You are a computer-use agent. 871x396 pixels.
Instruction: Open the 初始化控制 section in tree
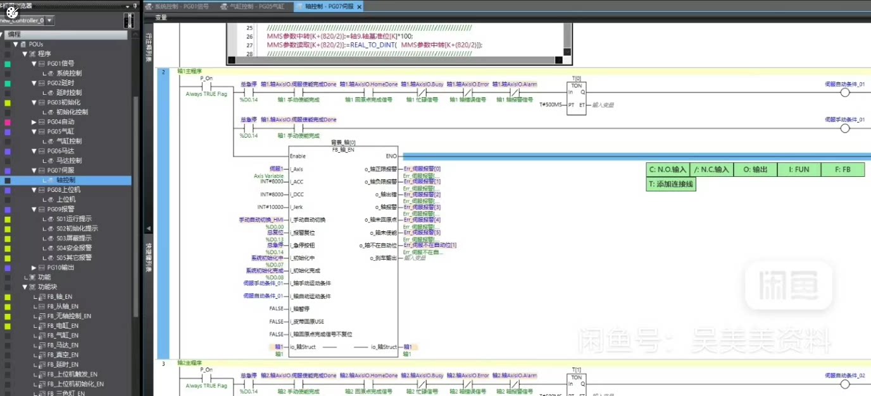point(72,112)
